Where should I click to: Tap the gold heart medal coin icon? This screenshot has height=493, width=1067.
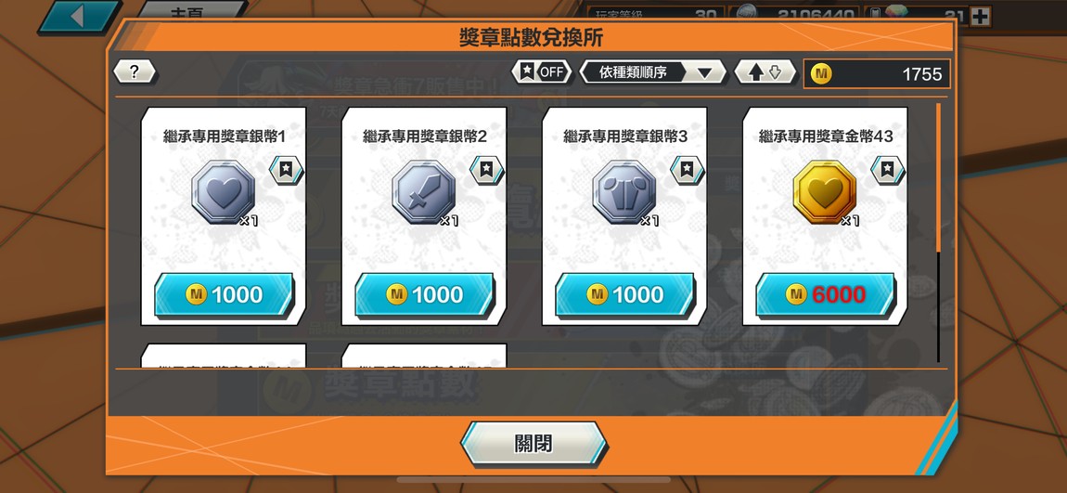(x=825, y=192)
